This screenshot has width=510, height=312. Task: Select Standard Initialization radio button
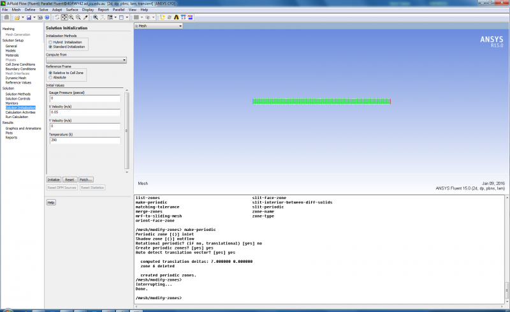pos(50,47)
